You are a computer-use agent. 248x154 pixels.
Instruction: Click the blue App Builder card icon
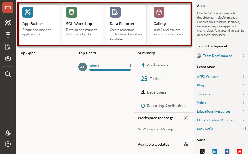pyautogui.click(x=28, y=12)
